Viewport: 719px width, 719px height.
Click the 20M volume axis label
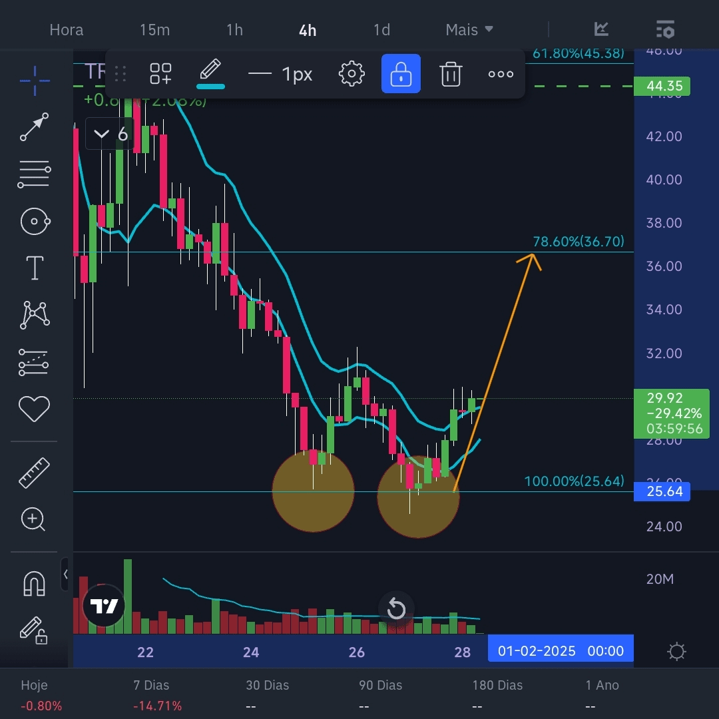click(x=660, y=579)
